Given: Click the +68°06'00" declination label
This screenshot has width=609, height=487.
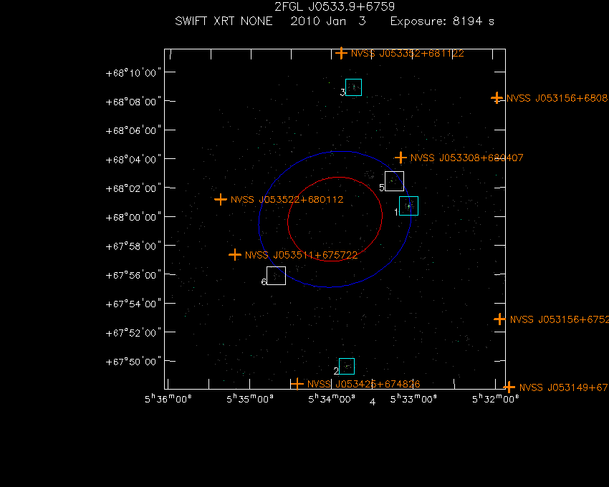Looking at the screenshot, I should click(133, 130).
